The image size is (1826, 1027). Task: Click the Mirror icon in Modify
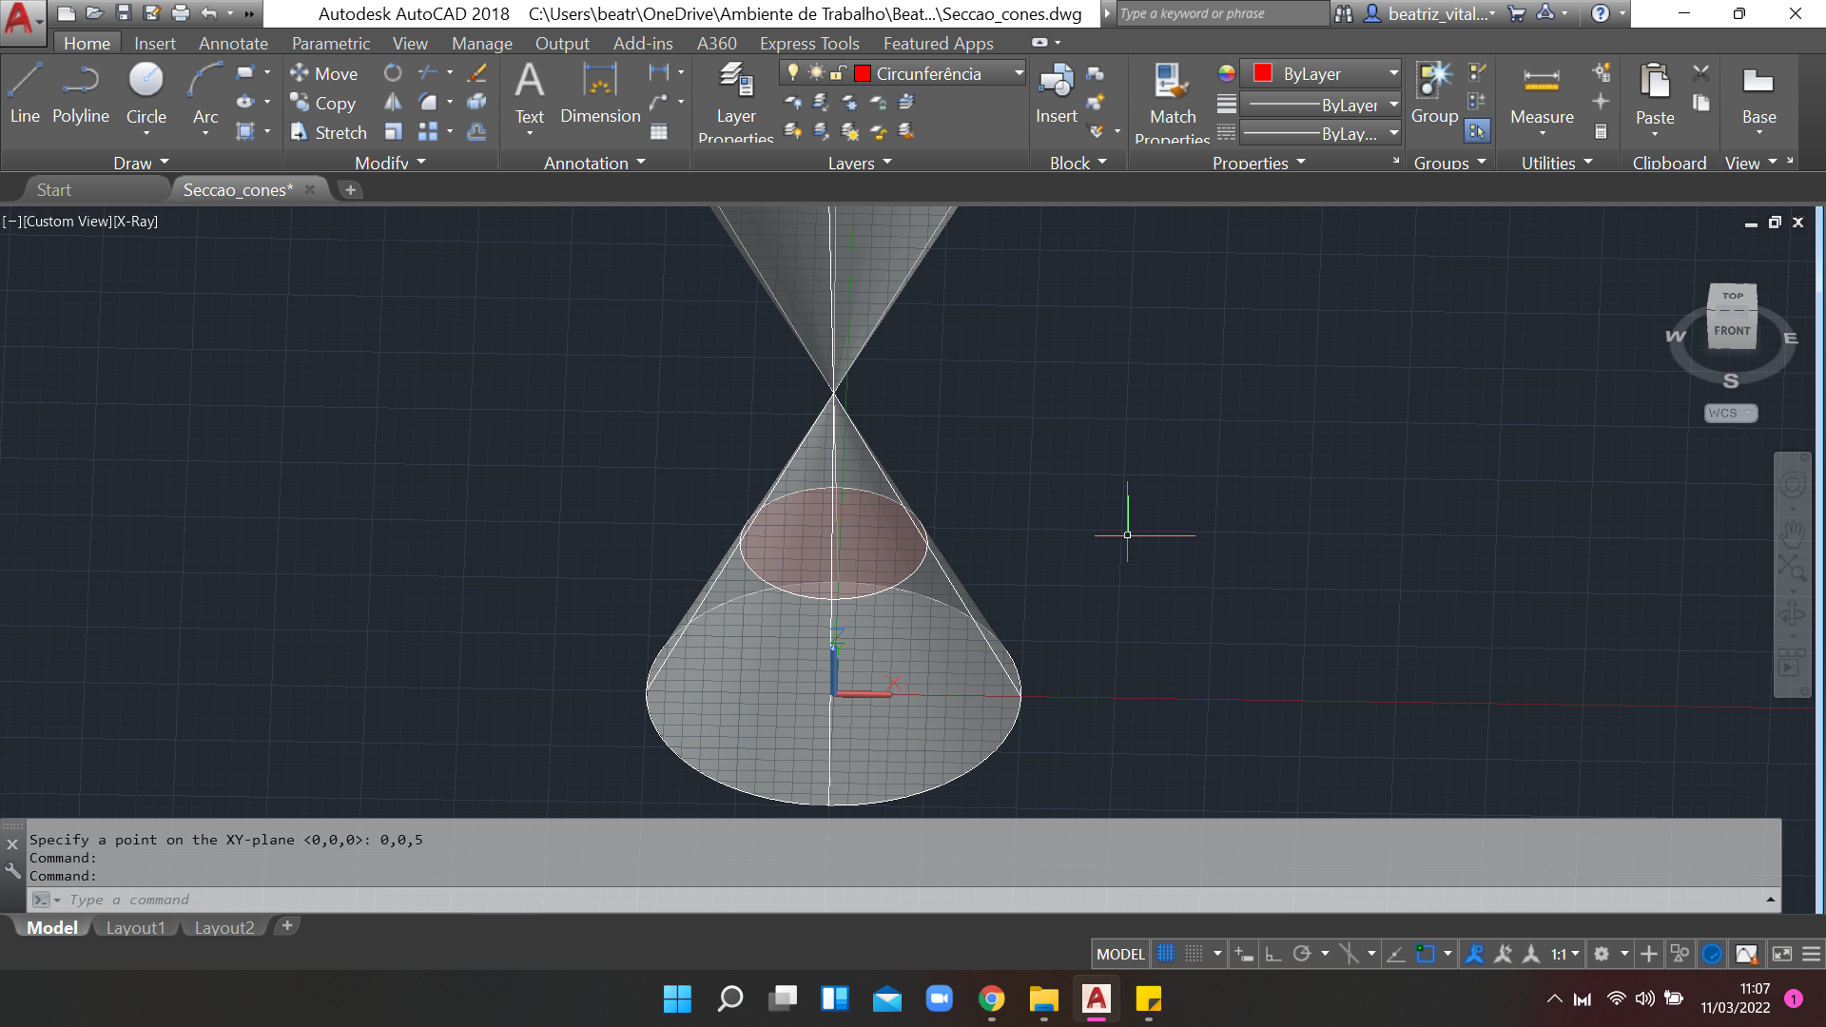point(393,102)
